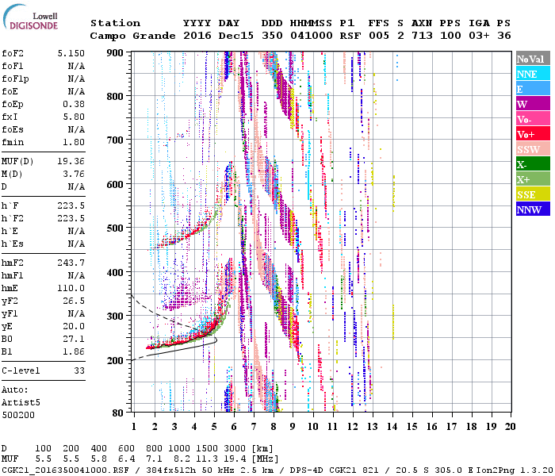The width and height of the screenshot is (555, 476).
Task: Click the Dec15 date in header
Action: point(236,36)
